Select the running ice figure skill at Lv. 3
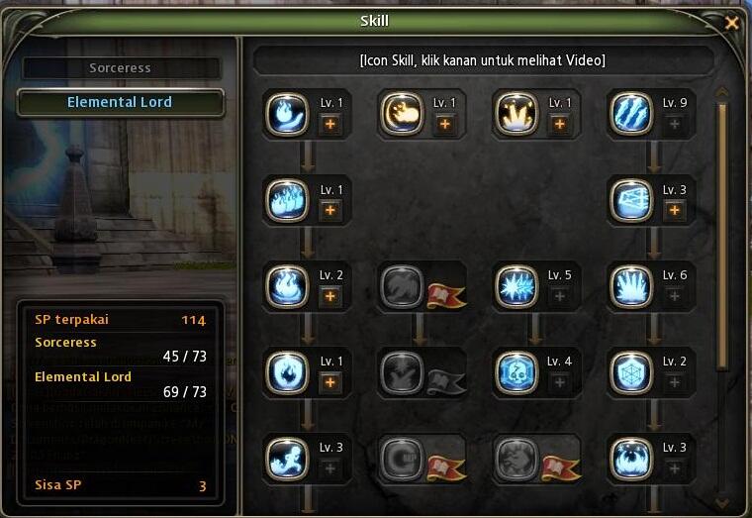The image size is (752, 518). 287,459
